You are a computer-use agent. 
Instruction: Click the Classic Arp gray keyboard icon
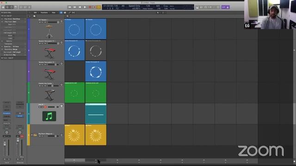pyautogui.click(x=50, y=95)
